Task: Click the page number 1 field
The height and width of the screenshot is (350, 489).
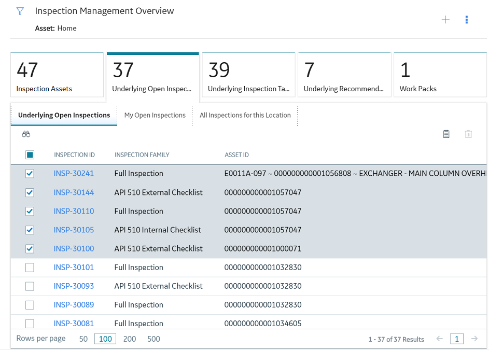Action: click(x=456, y=339)
